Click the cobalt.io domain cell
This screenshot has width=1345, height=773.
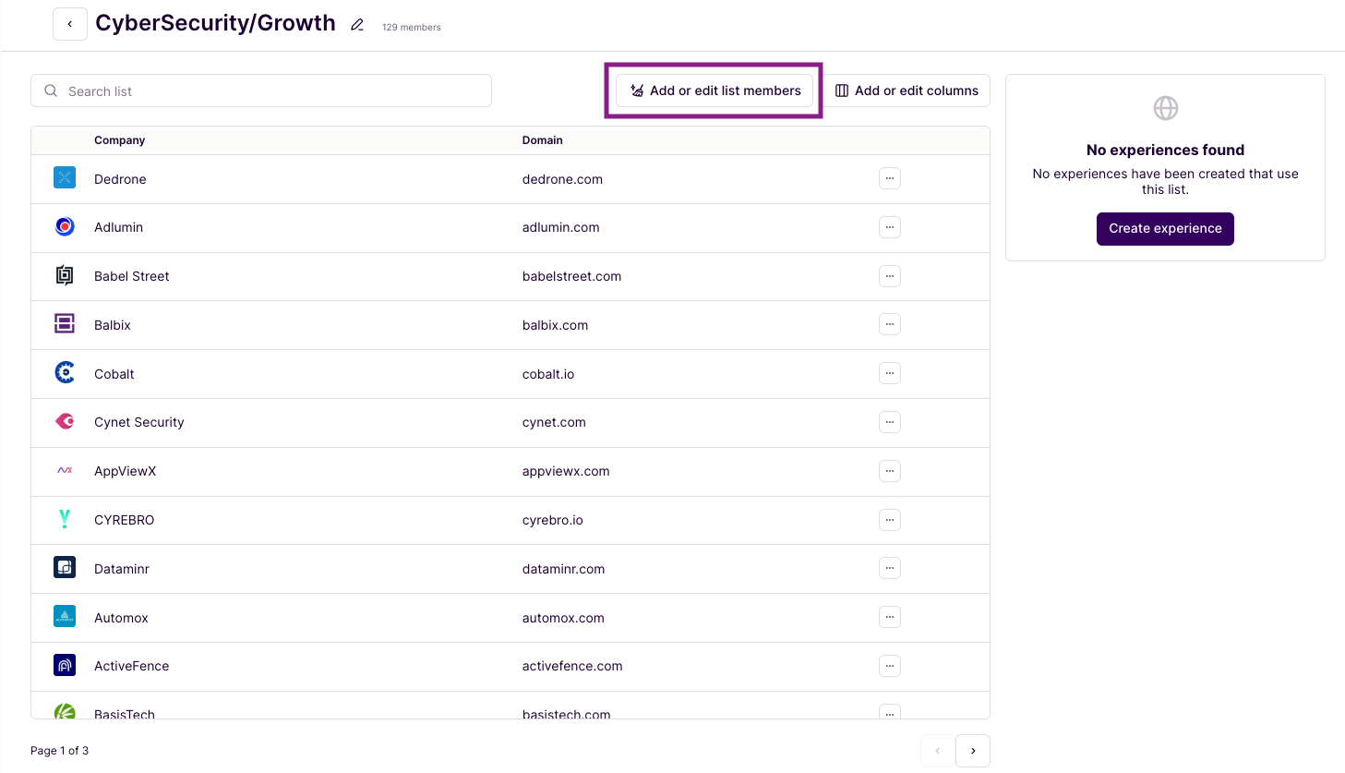click(548, 374)
